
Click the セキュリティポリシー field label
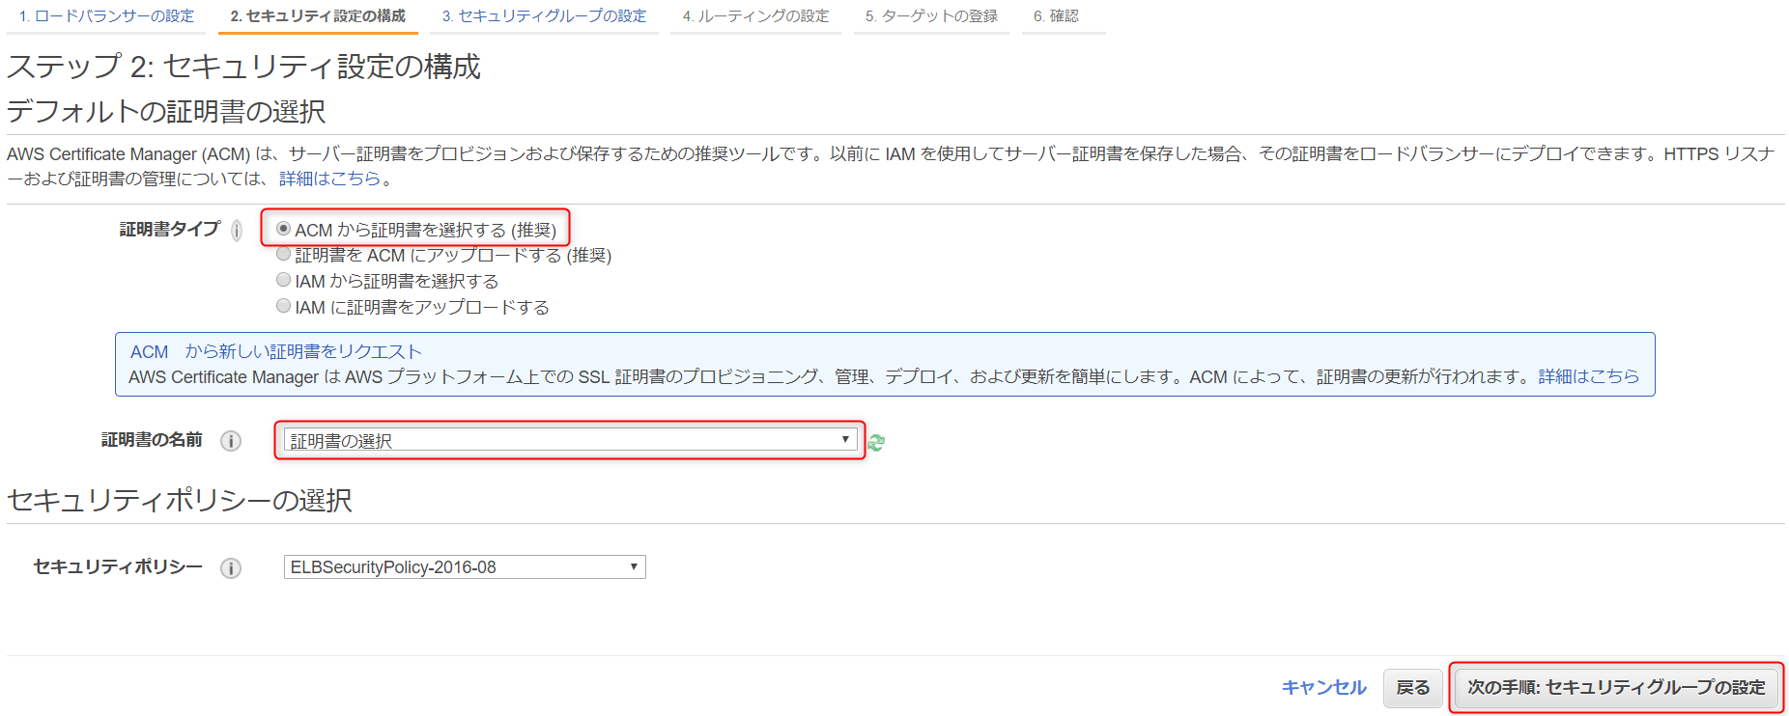pos(118,567)
